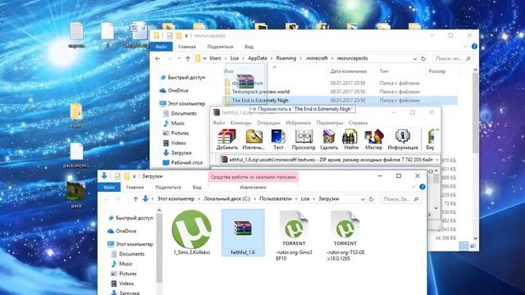The image size is (525, 295).
Task: Open WinRAR Операции menu
Action: (268, 123)
